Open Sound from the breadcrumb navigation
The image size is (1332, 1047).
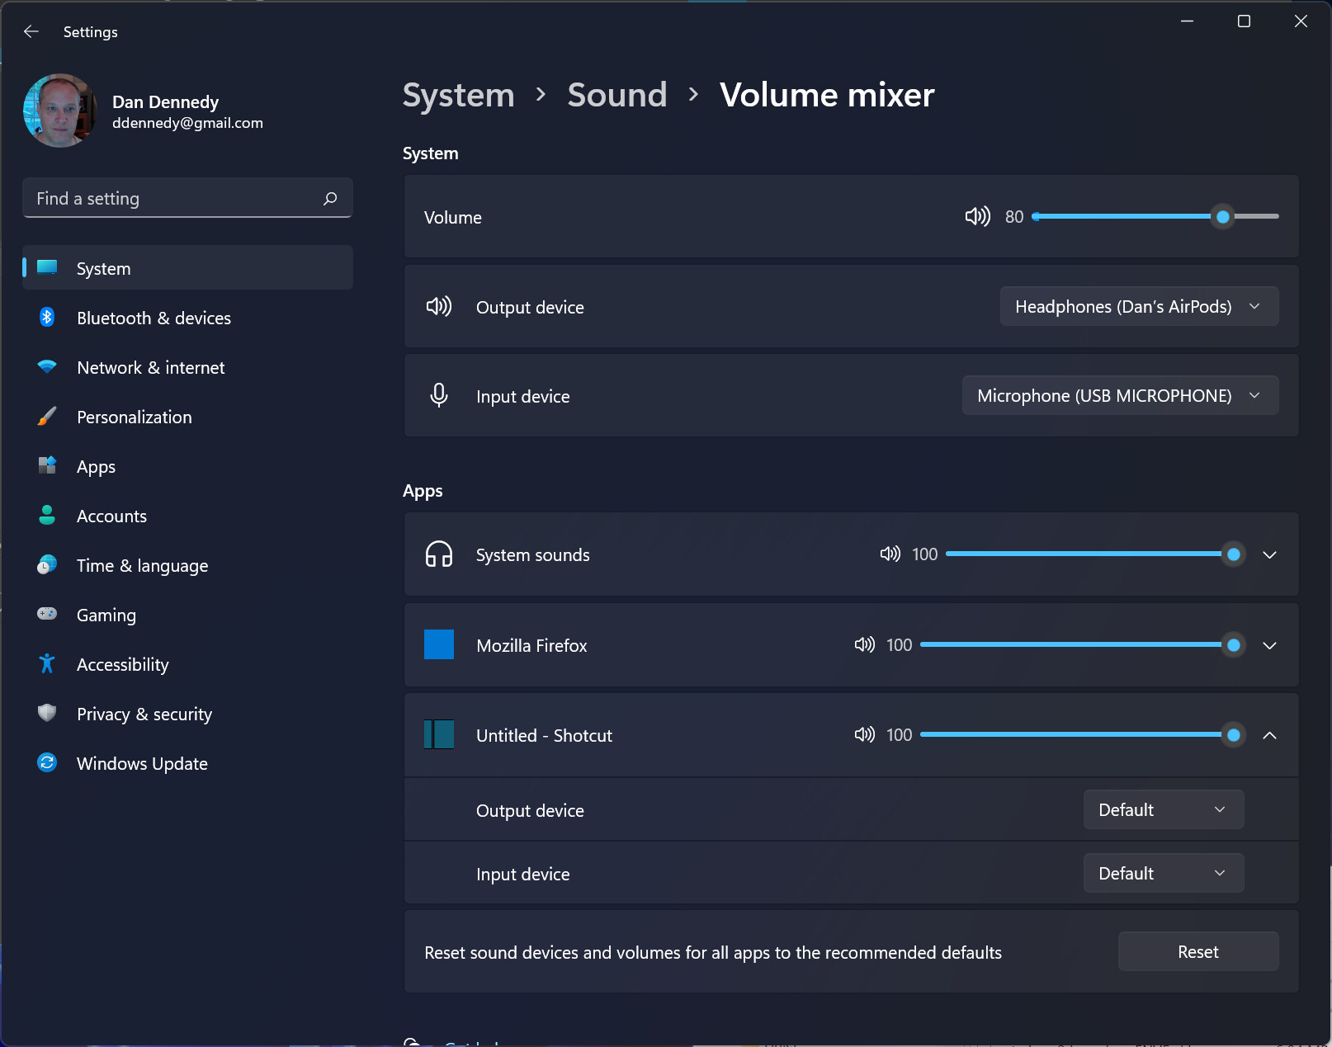(616, 95)
